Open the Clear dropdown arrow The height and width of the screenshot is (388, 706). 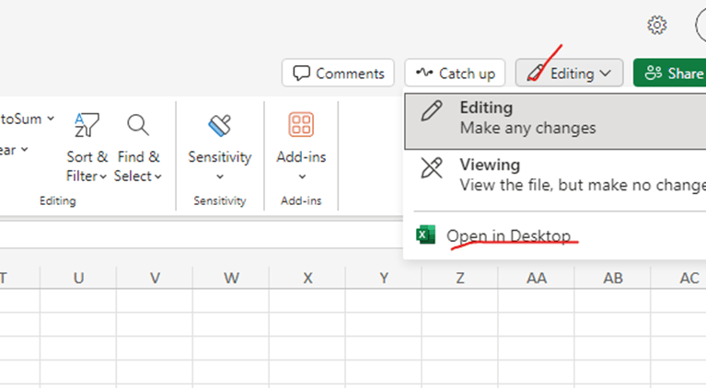pos(24,149)
